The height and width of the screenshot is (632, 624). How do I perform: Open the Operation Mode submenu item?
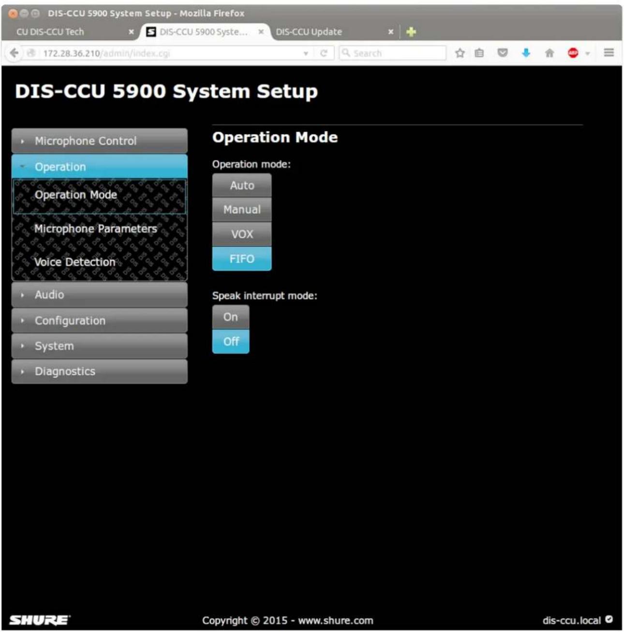click(100, 195)
